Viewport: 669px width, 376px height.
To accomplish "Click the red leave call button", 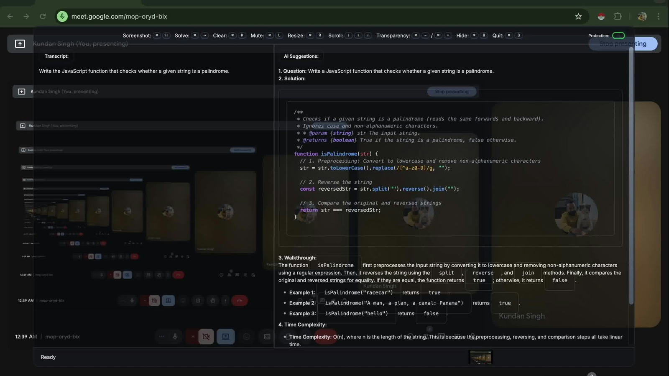I will [x=326, y=336].
